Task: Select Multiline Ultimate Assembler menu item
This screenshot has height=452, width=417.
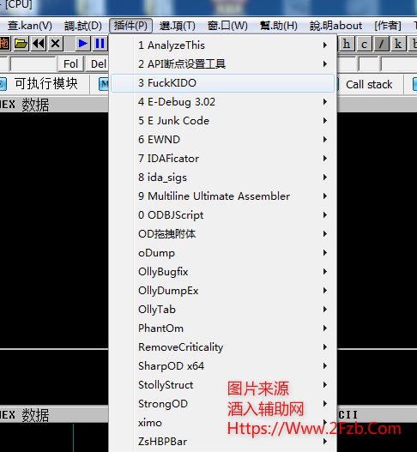Action: (222, 196)
